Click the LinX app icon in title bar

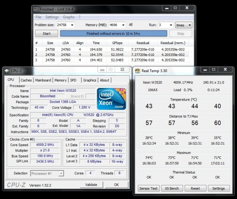(x=36, y=9)
